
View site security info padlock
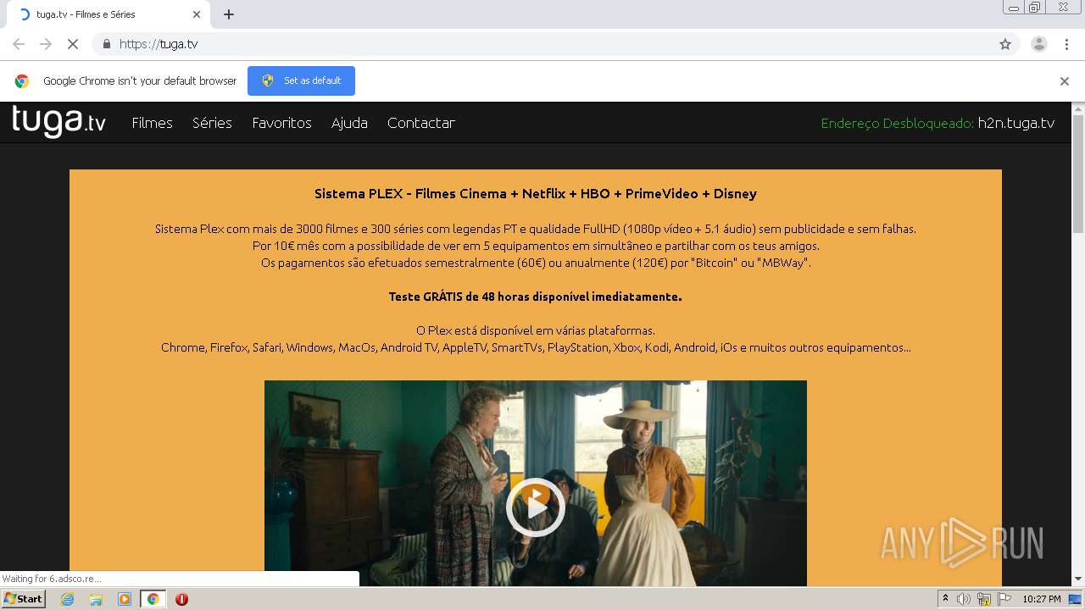pos(106,44)
